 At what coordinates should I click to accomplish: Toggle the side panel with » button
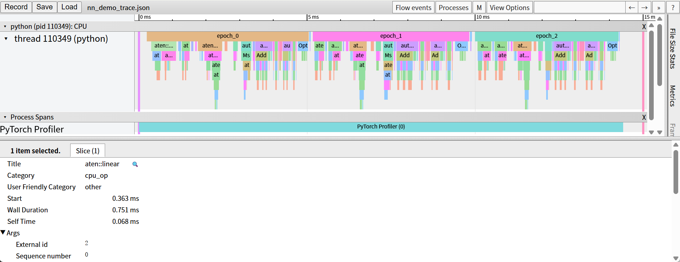(659, 8)
